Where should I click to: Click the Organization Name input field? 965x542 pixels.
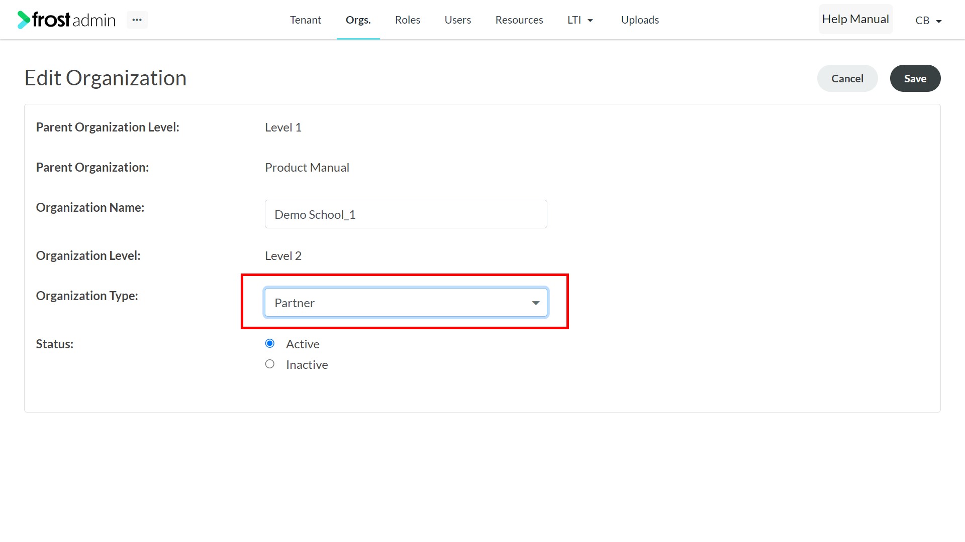click(x=406, y=214)
